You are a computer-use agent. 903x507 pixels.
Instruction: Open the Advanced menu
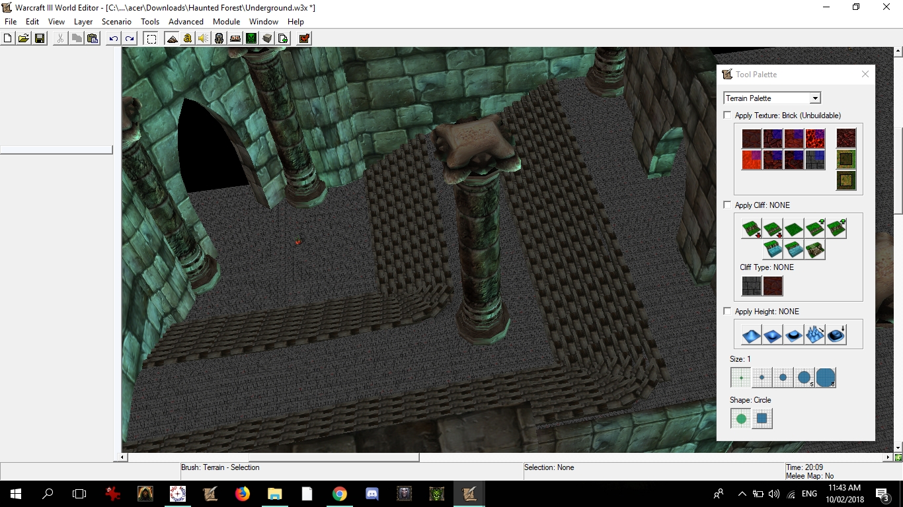pyautogui.click(x=186, y=22)
